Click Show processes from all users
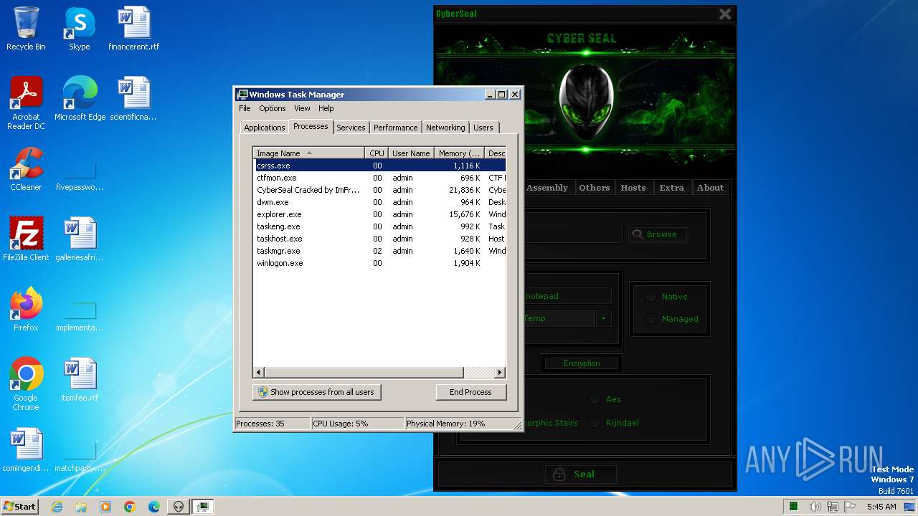This screenshot has width=918, height=516. [316, 392]
